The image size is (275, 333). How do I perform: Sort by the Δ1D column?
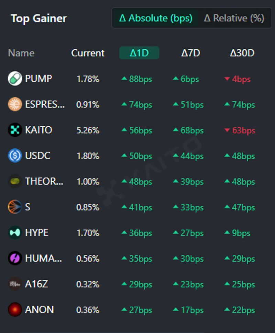139,53
